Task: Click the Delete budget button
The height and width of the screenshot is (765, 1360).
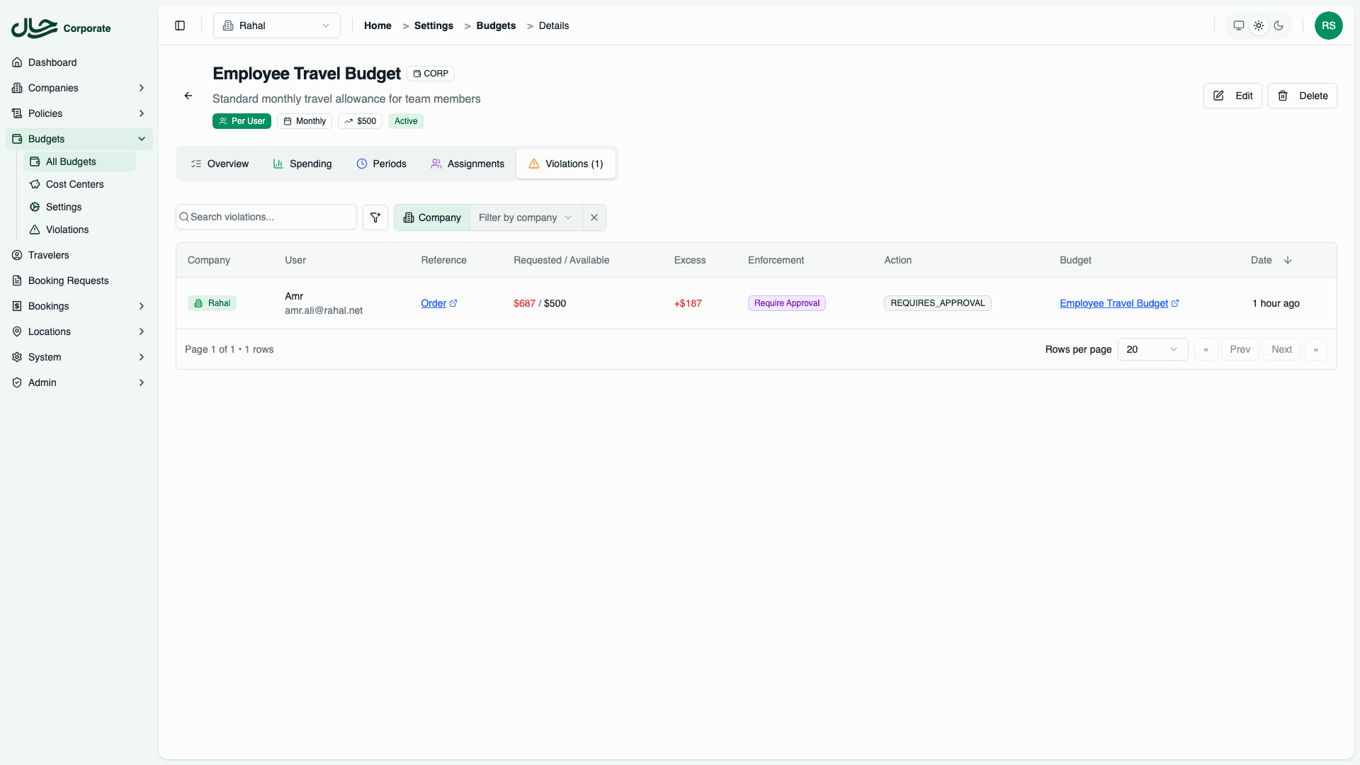Action: [1302, 96]
